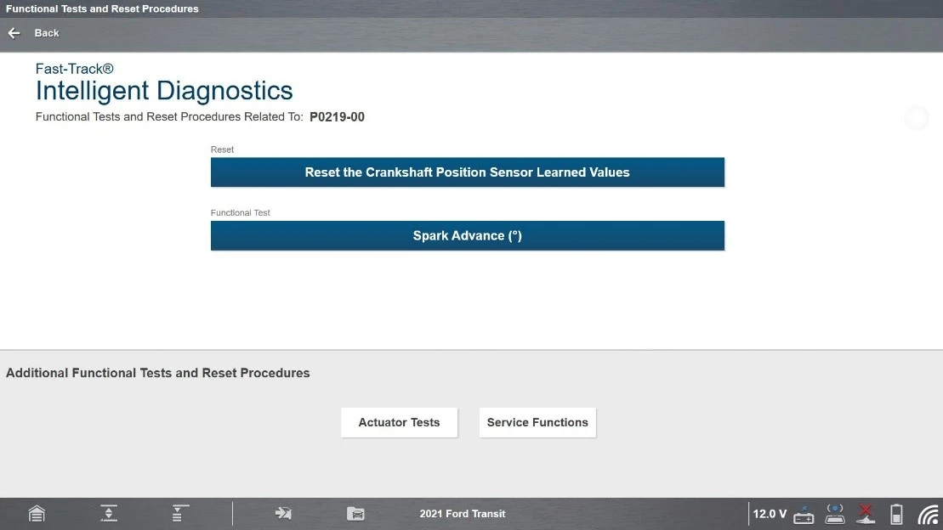Click the 2021 Ford Transit vehicle label
Screen dimensions: 943x530
[x=463, y=514]
